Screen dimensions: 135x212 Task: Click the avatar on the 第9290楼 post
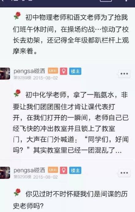(5, 173)
